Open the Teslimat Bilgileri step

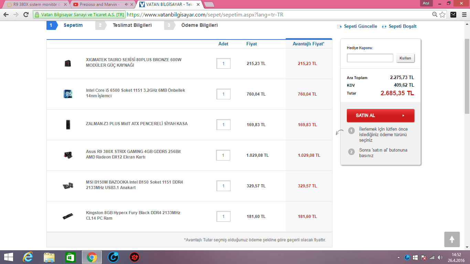(132, 25)
